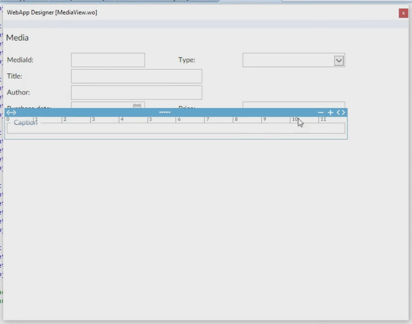
Task: Select the Type label
Action: tap(187, 60)
